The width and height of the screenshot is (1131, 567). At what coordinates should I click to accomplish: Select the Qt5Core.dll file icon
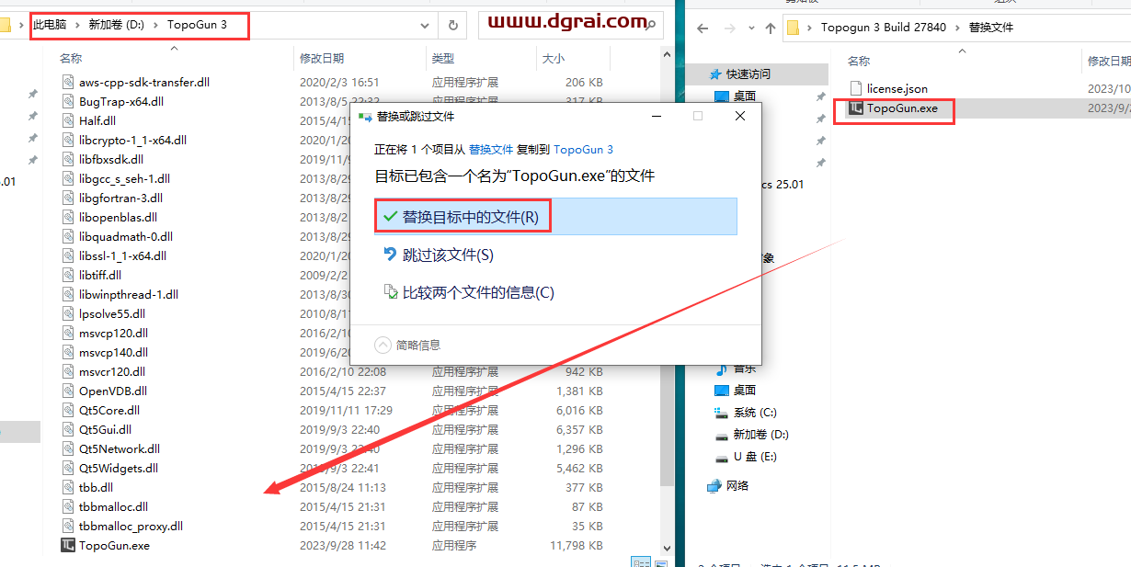point(68,410)
